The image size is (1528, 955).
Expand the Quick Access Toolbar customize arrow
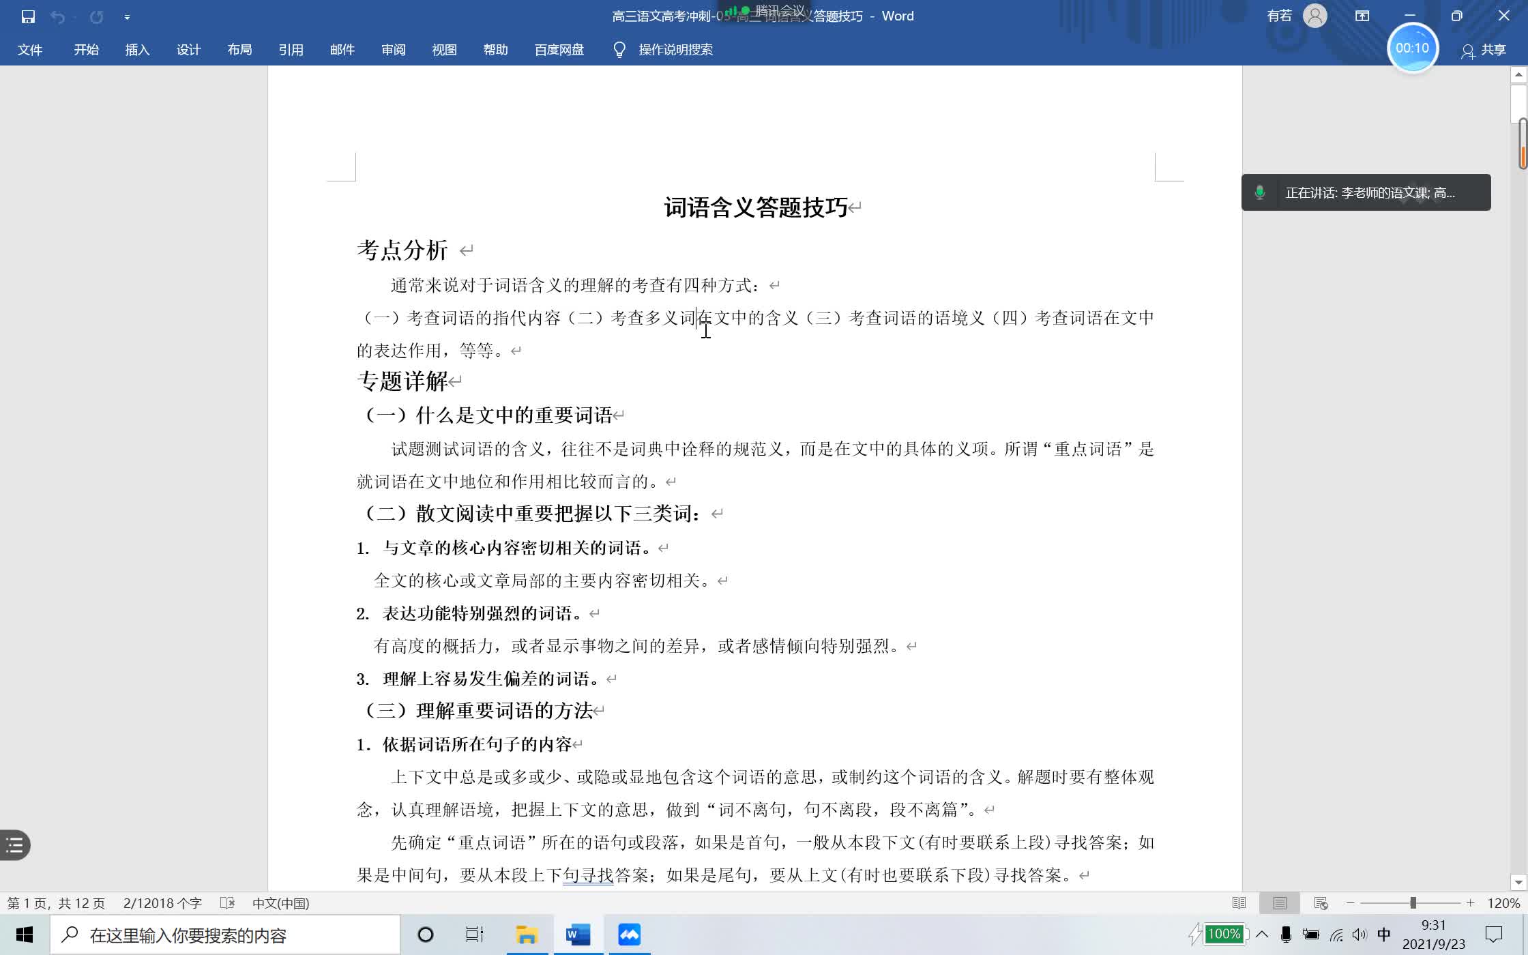click(128, 17)
